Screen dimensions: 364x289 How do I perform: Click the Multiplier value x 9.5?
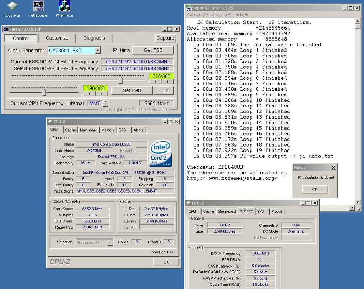coord(92,215)
